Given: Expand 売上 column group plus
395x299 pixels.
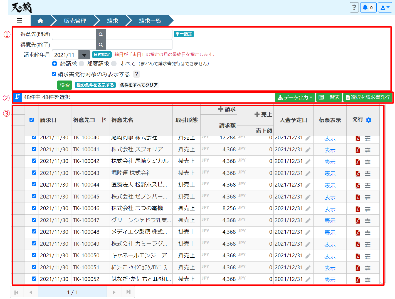Looking at the screenshot, I should 257,114.
